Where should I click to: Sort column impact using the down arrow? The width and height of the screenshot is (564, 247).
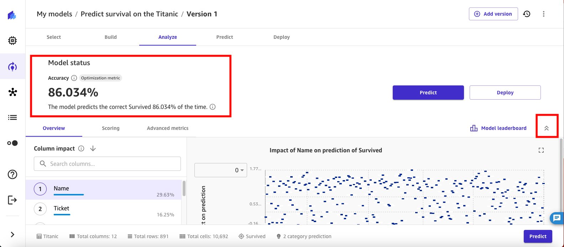(93, 148)
